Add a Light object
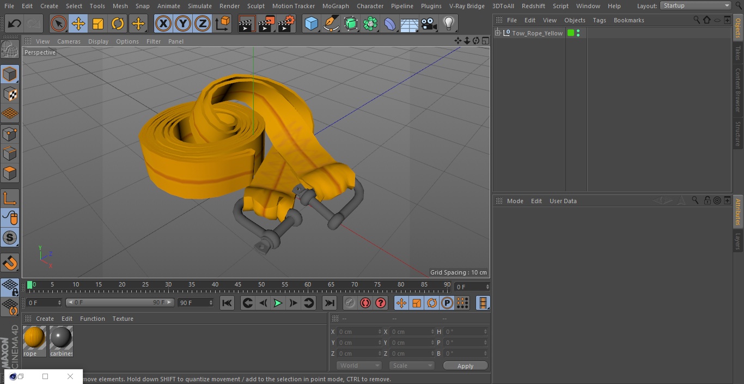744x384 pixels. point(449,23)
